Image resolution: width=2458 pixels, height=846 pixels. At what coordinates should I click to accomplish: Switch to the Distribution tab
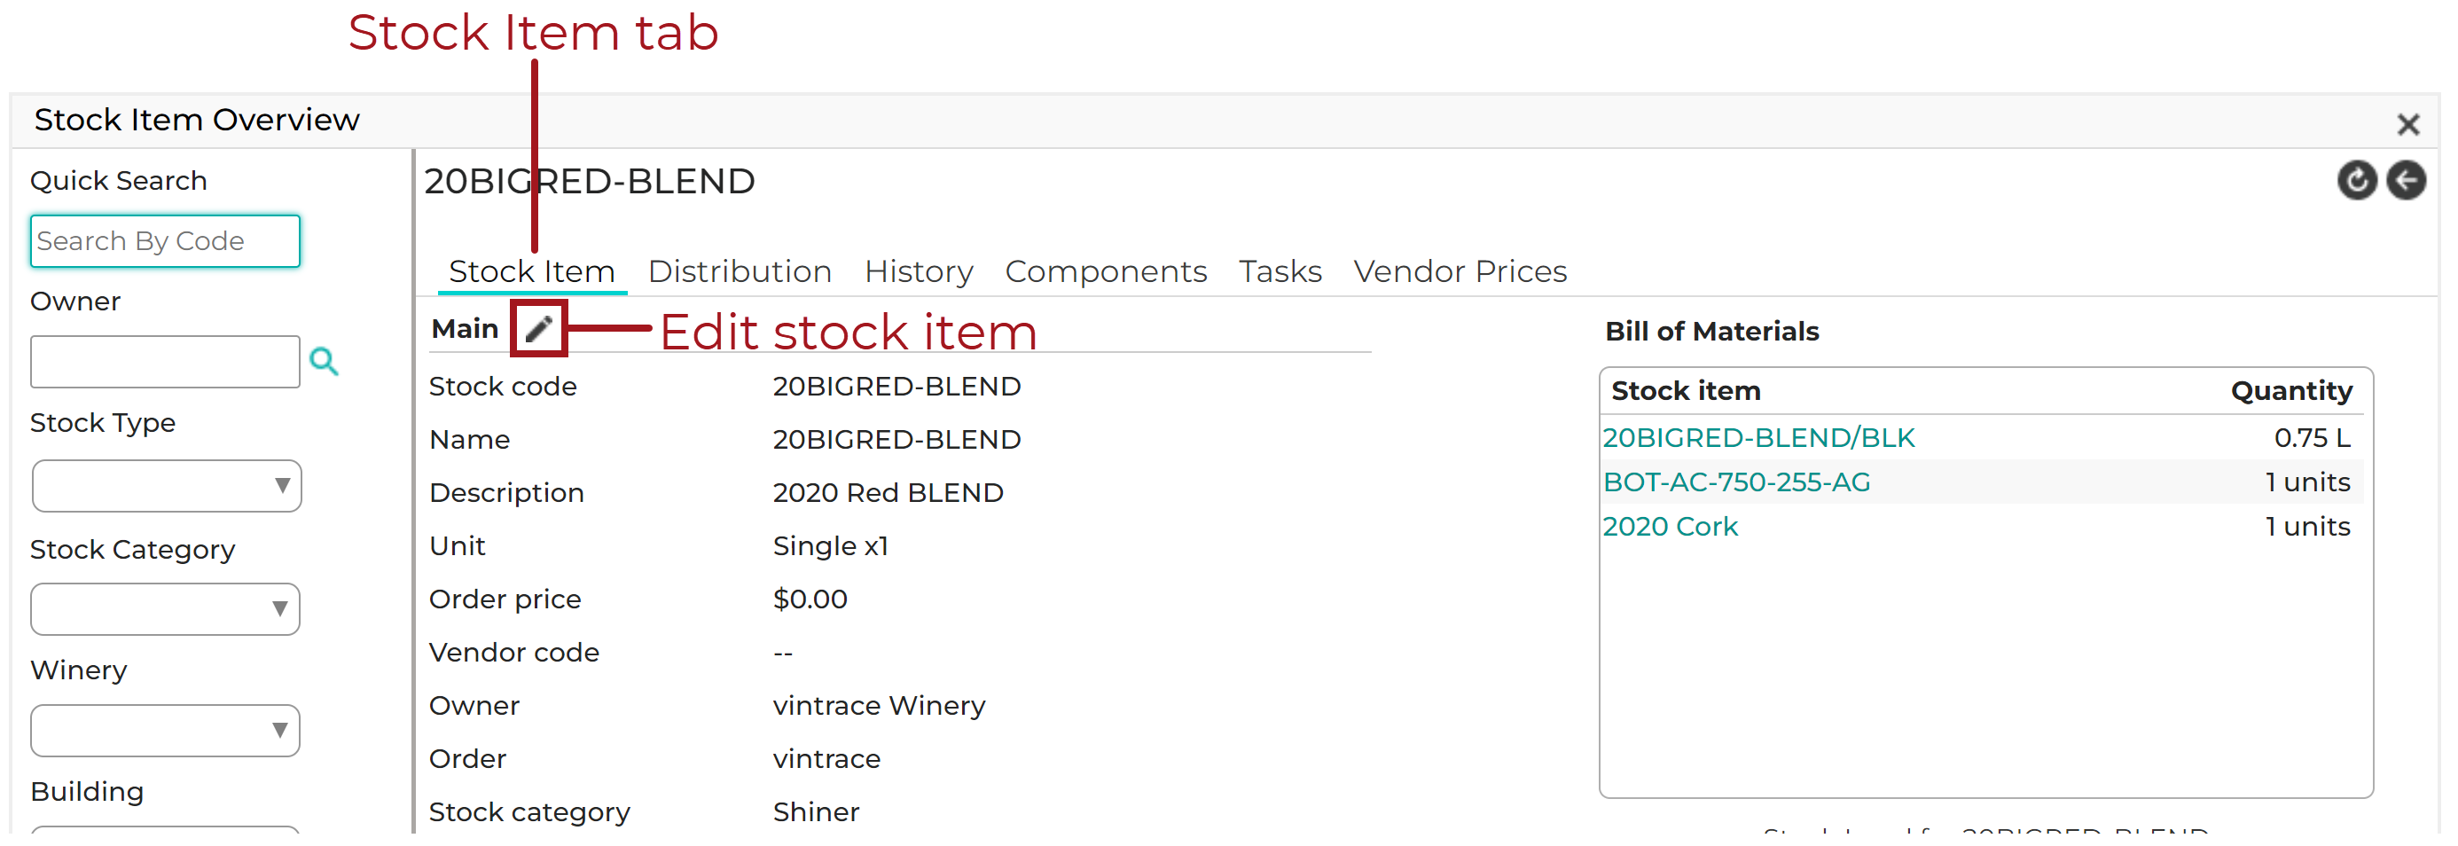(x=740, y=270)
